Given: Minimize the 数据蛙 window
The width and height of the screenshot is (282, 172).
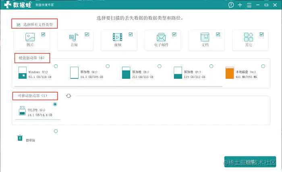Looking at the screenshot, I should (x=258, y=5).
